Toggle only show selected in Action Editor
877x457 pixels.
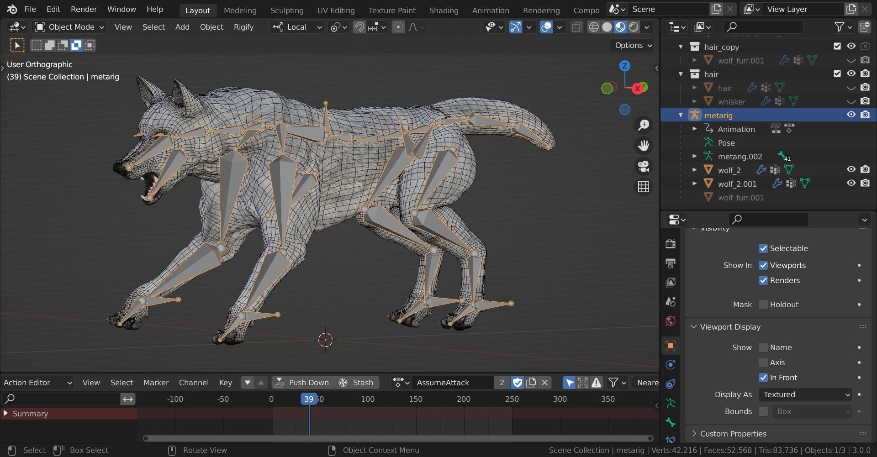[569, 383]
